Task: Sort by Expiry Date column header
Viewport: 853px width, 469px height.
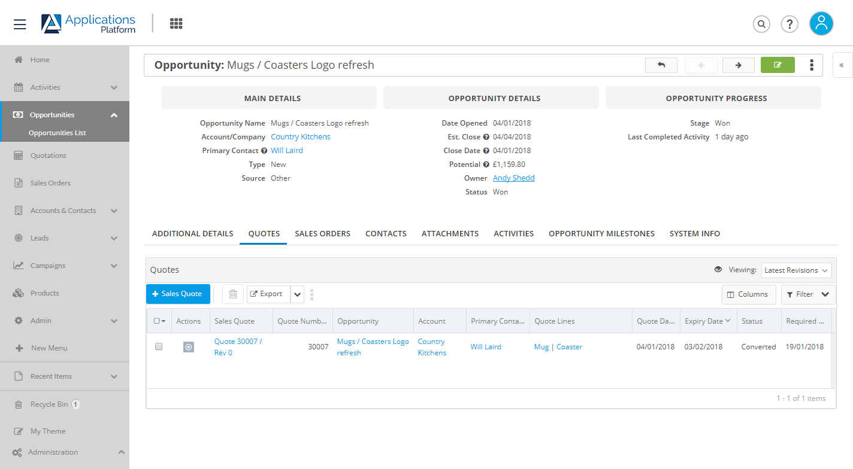Action: click(707, 321)
